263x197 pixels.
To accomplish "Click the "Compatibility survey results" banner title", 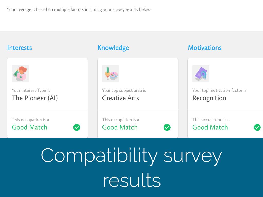I will (x=131, y=168).
